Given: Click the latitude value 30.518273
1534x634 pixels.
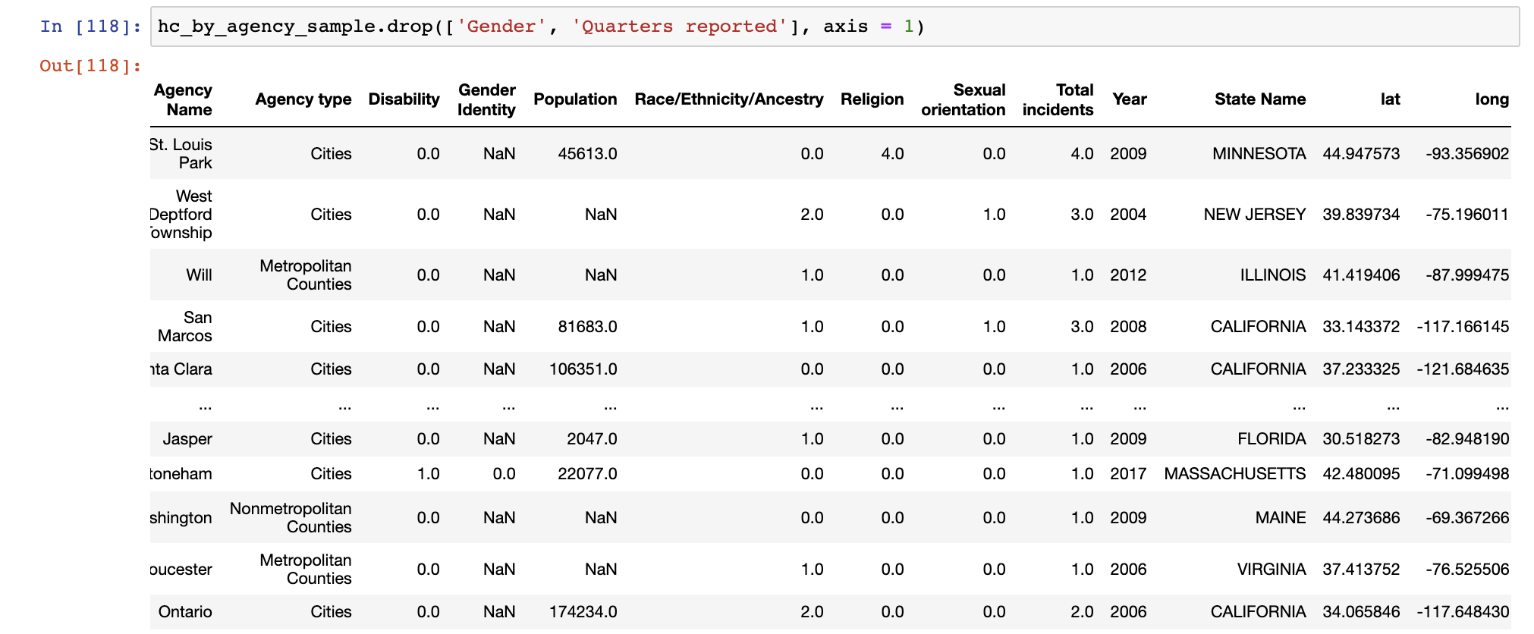Looking at the screenshot, I should point(1361,439).
